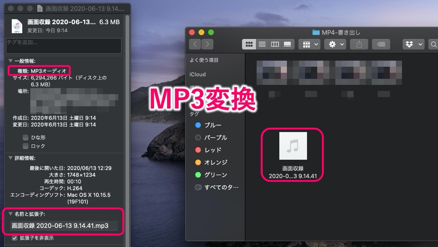
Task: Collapse the 詳細情報 section
Action: [x=11, y=158]
